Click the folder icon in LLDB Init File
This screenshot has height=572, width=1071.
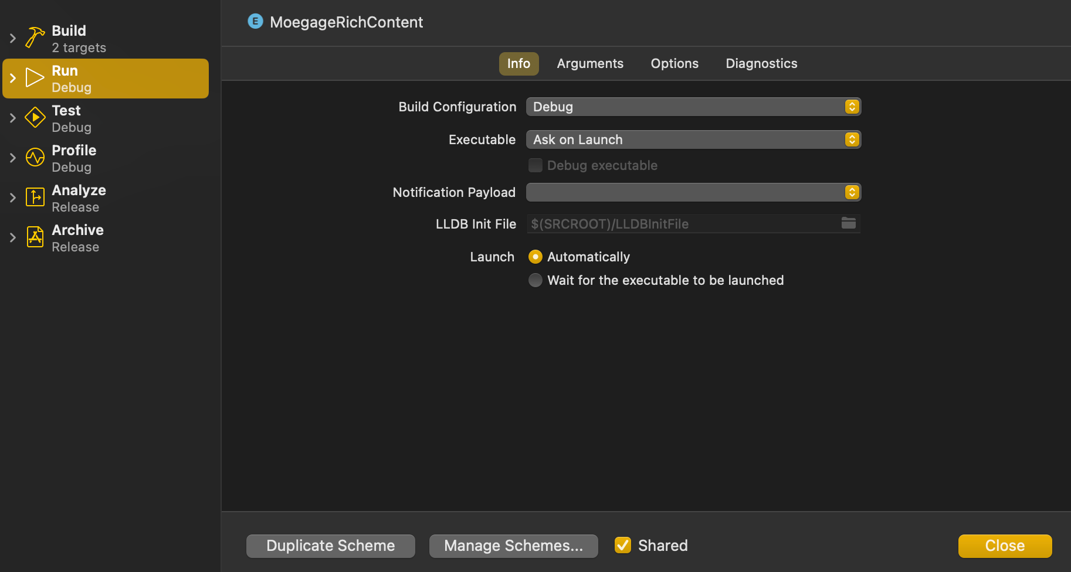point(848,223)
